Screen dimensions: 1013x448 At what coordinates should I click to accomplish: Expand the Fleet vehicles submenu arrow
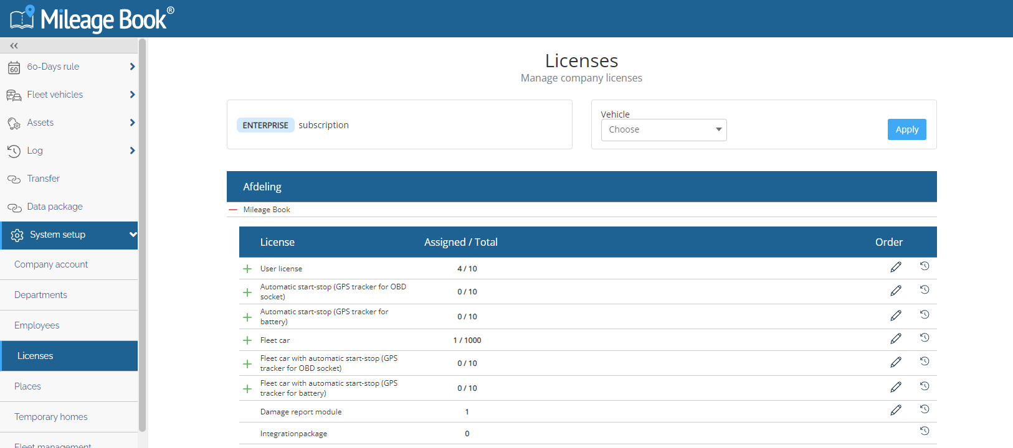pyautogui.click(x=132, y=95)
